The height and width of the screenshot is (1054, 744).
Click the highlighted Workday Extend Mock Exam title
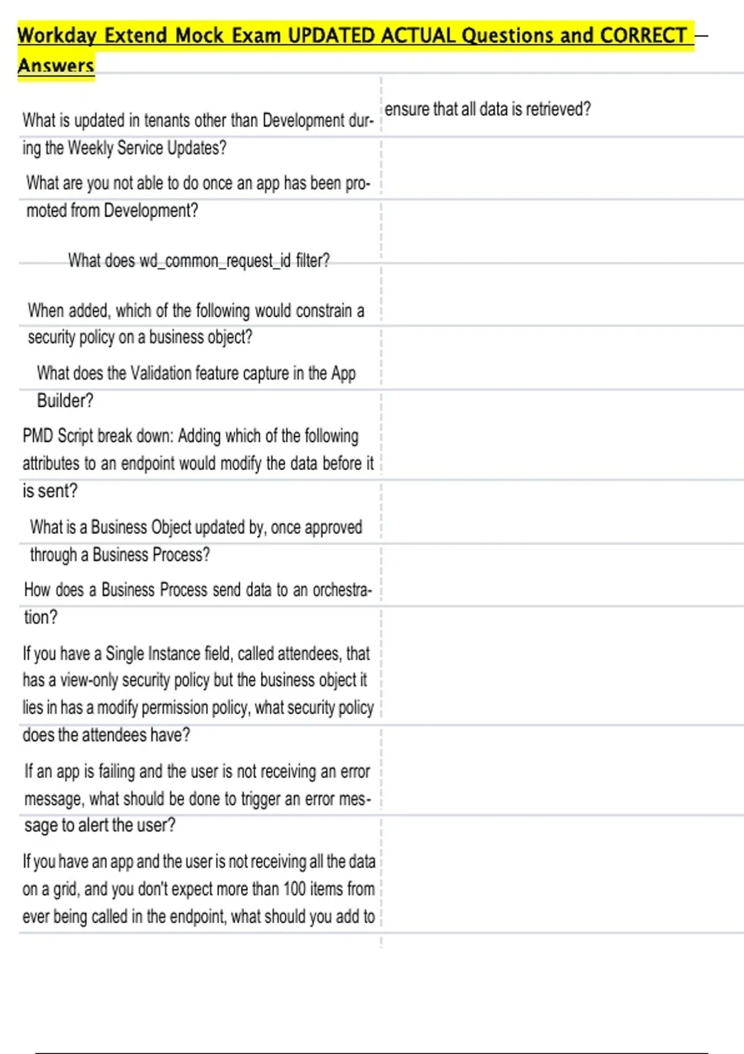point(352,36)
